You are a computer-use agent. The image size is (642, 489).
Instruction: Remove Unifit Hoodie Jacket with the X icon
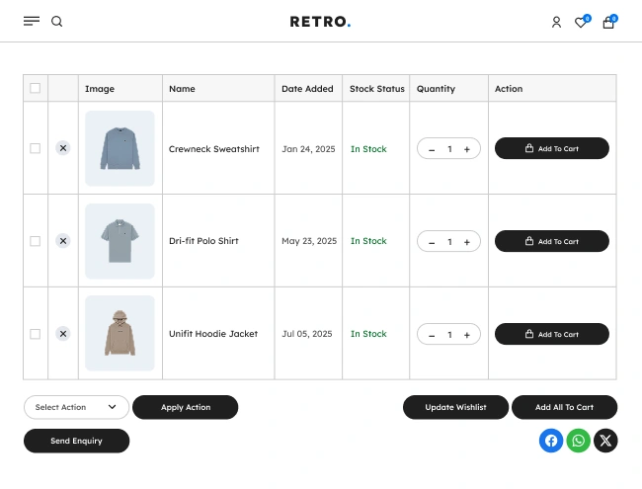click(63, 334)
